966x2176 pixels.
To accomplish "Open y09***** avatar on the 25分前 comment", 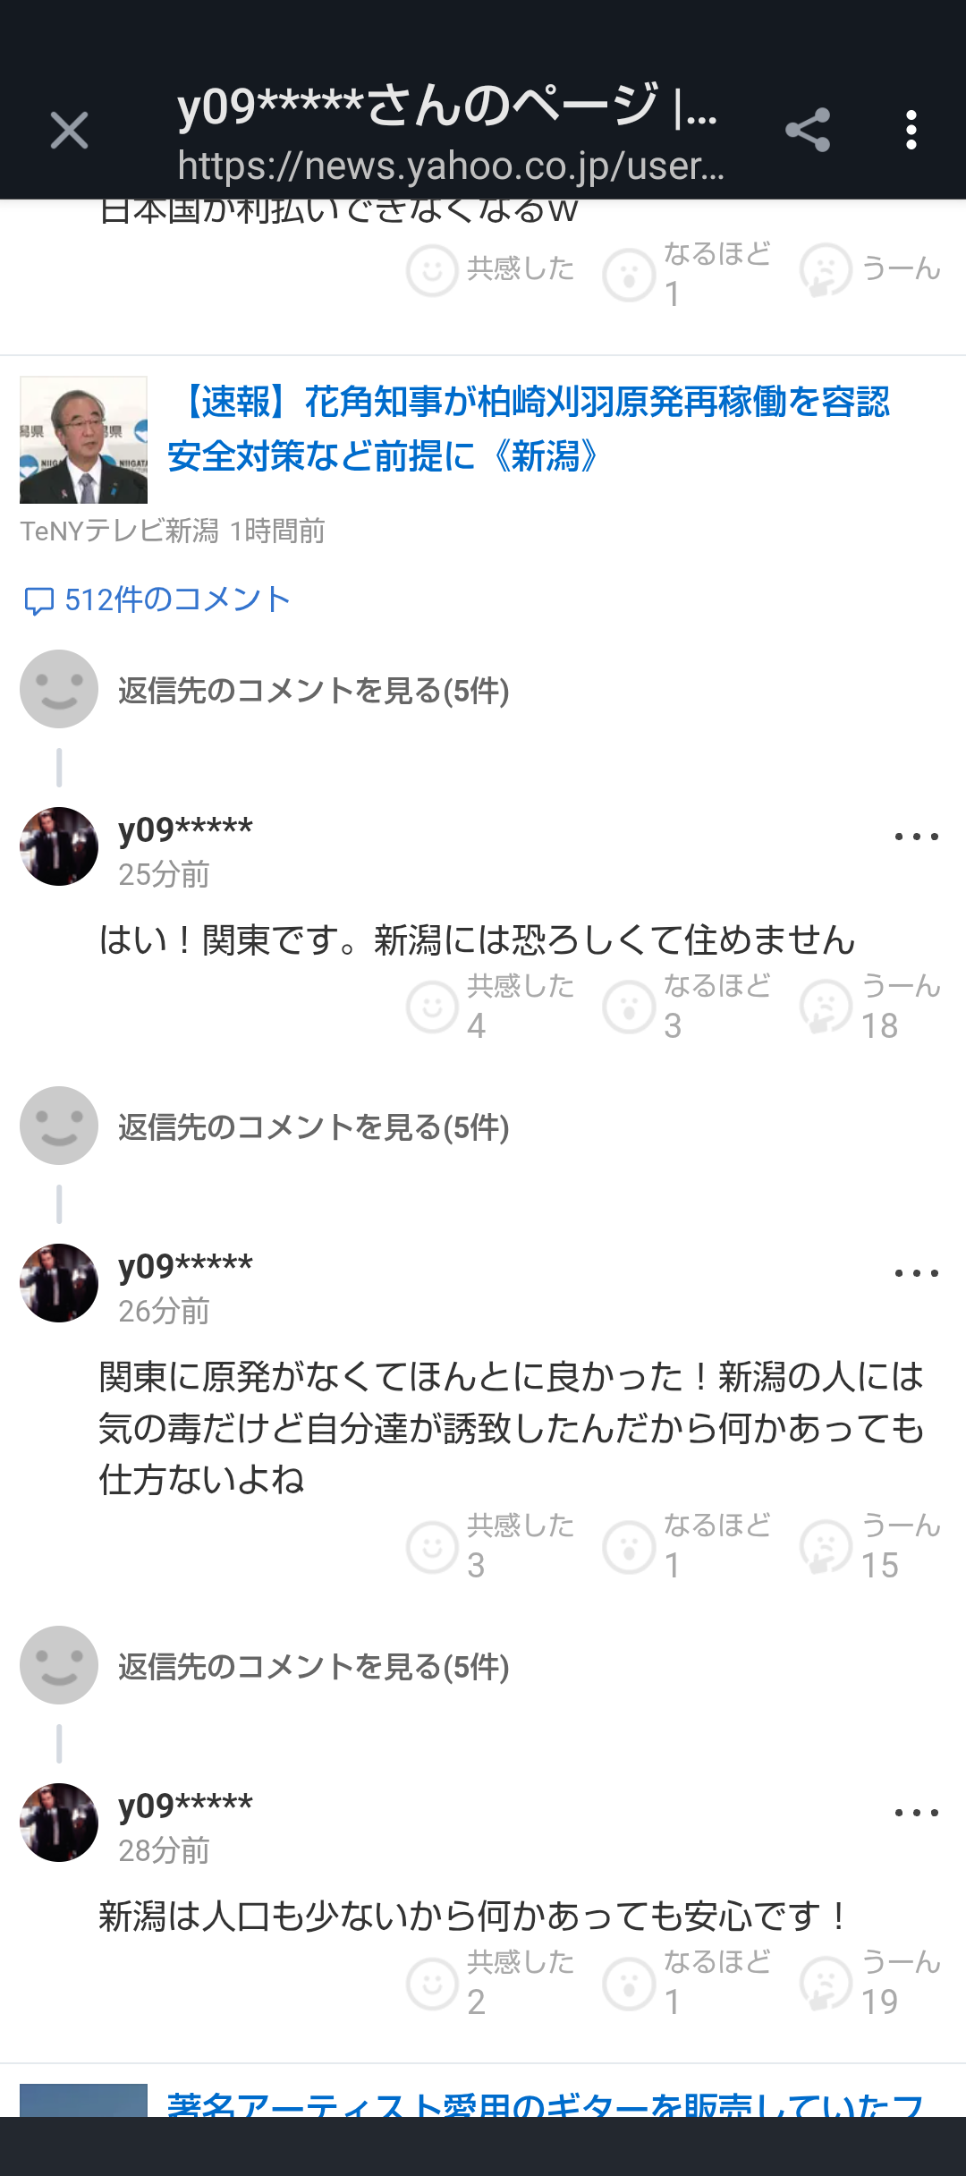I will (x=59, y=846).
